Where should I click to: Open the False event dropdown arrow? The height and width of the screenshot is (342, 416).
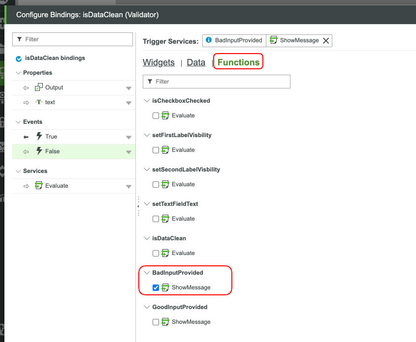[x=128, y=151]
